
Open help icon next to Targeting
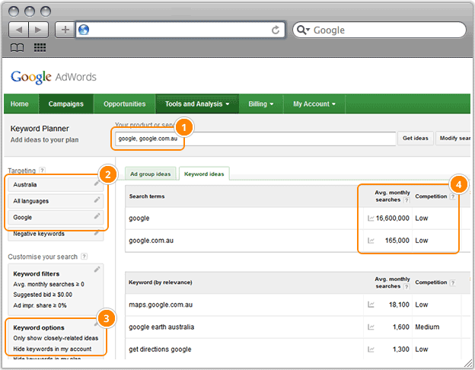click(x=43, y=171)
